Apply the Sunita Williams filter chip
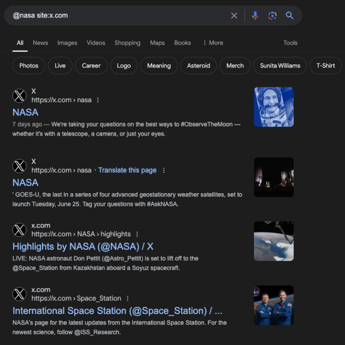This screenshot has width=345, height=345. [280, 66]
